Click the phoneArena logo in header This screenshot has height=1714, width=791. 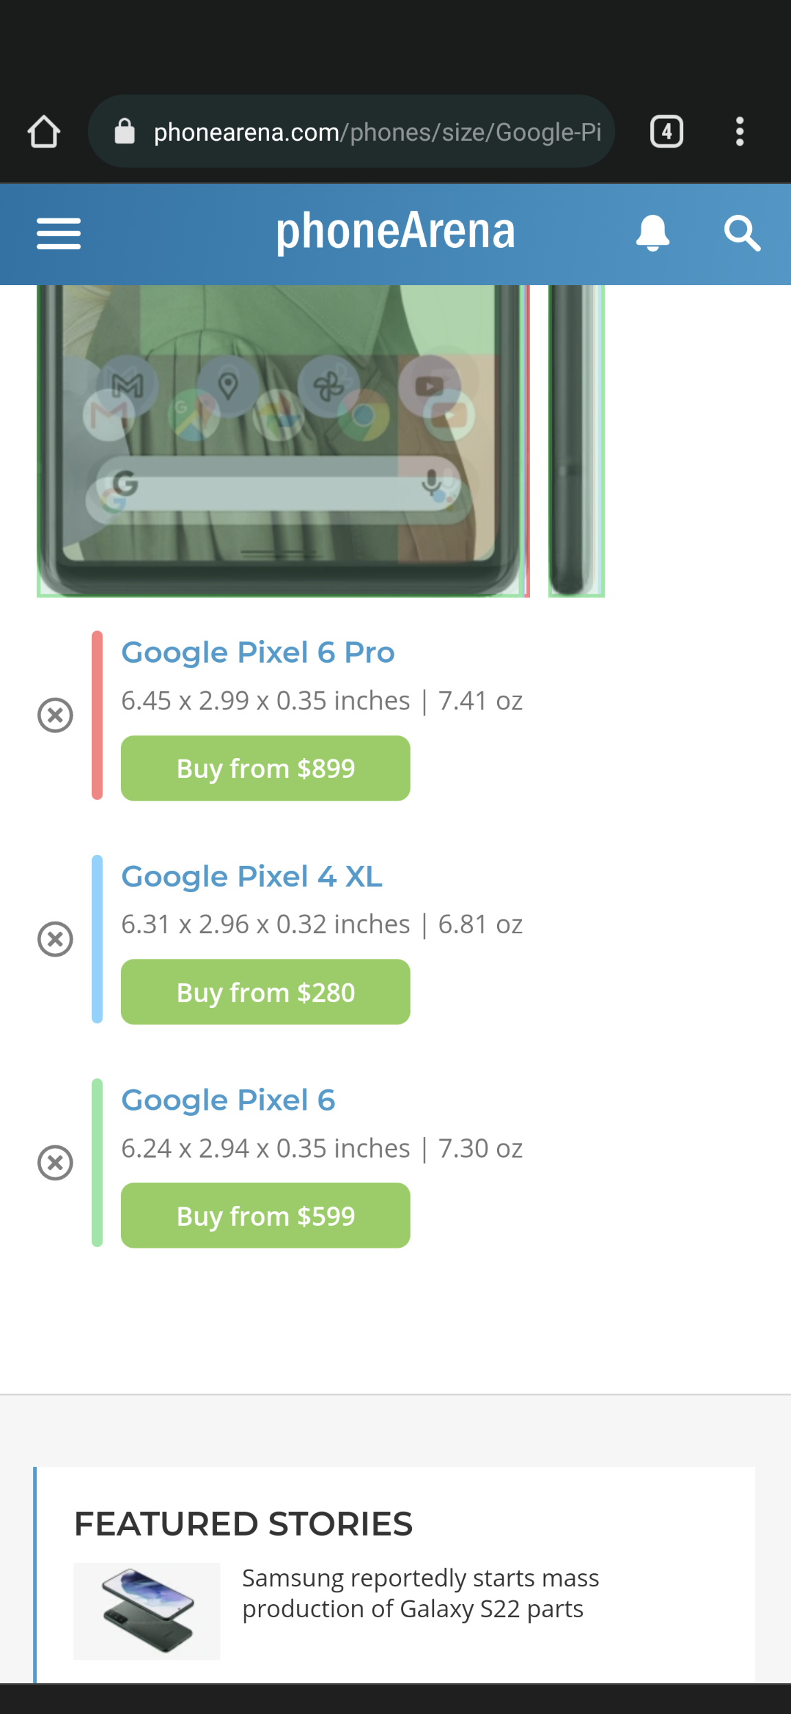pos(395,232)
